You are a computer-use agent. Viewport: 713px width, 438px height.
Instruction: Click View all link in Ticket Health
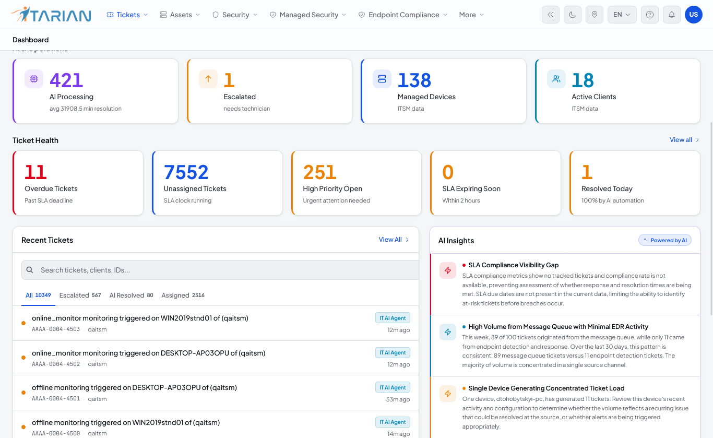click(684, 140)
